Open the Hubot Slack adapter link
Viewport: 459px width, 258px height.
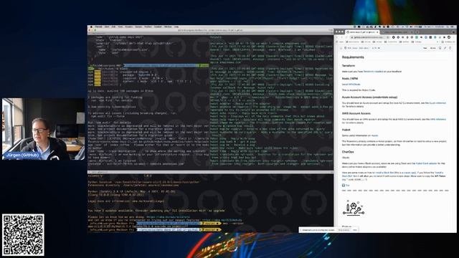[x=426, y=163]
